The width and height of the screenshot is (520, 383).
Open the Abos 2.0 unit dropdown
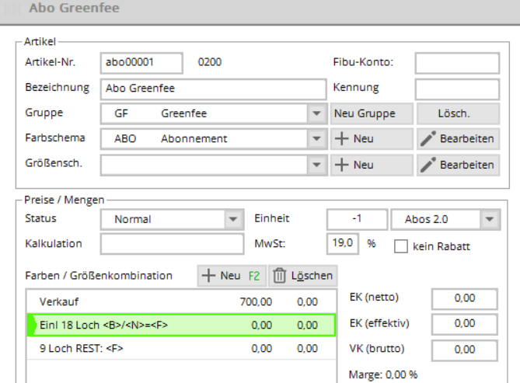tap(488, 220)
